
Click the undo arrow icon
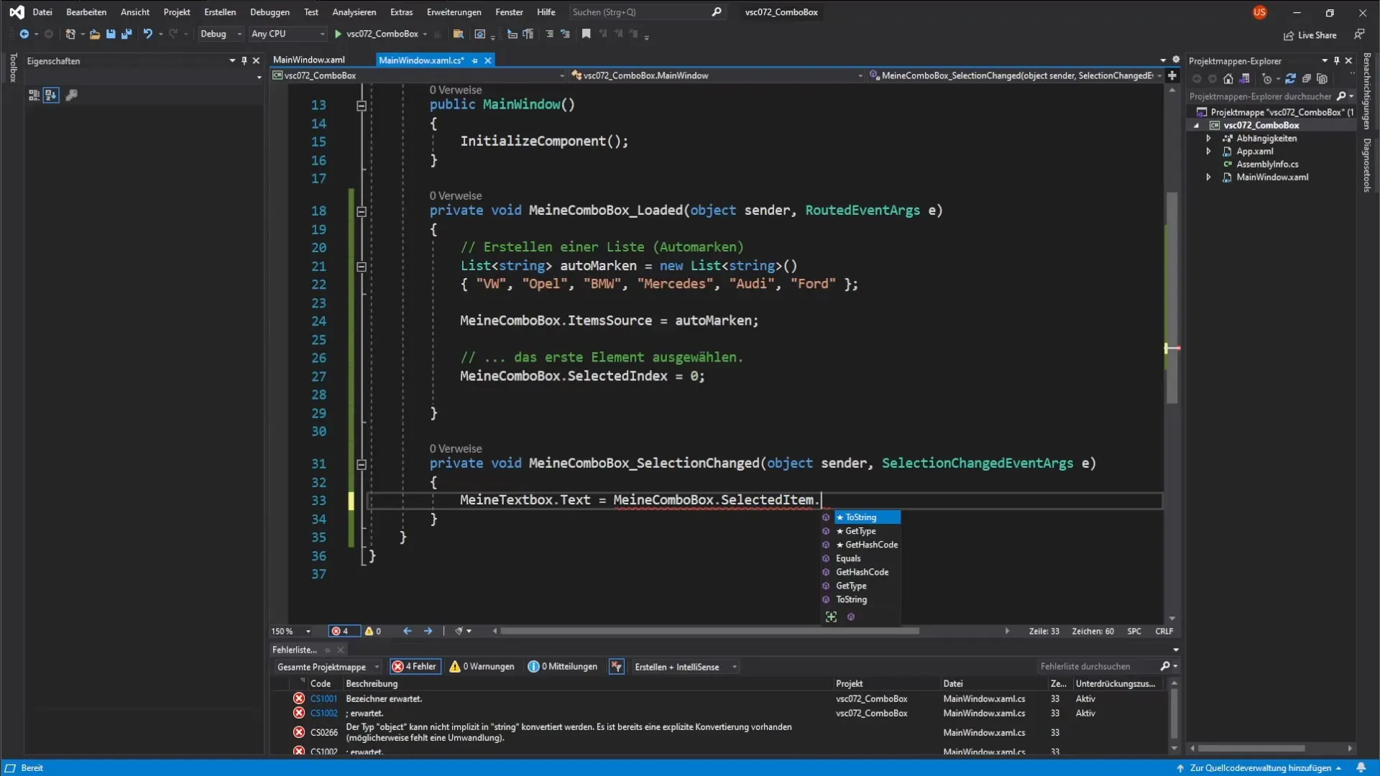pyautogui.click(x=147, y=34)
